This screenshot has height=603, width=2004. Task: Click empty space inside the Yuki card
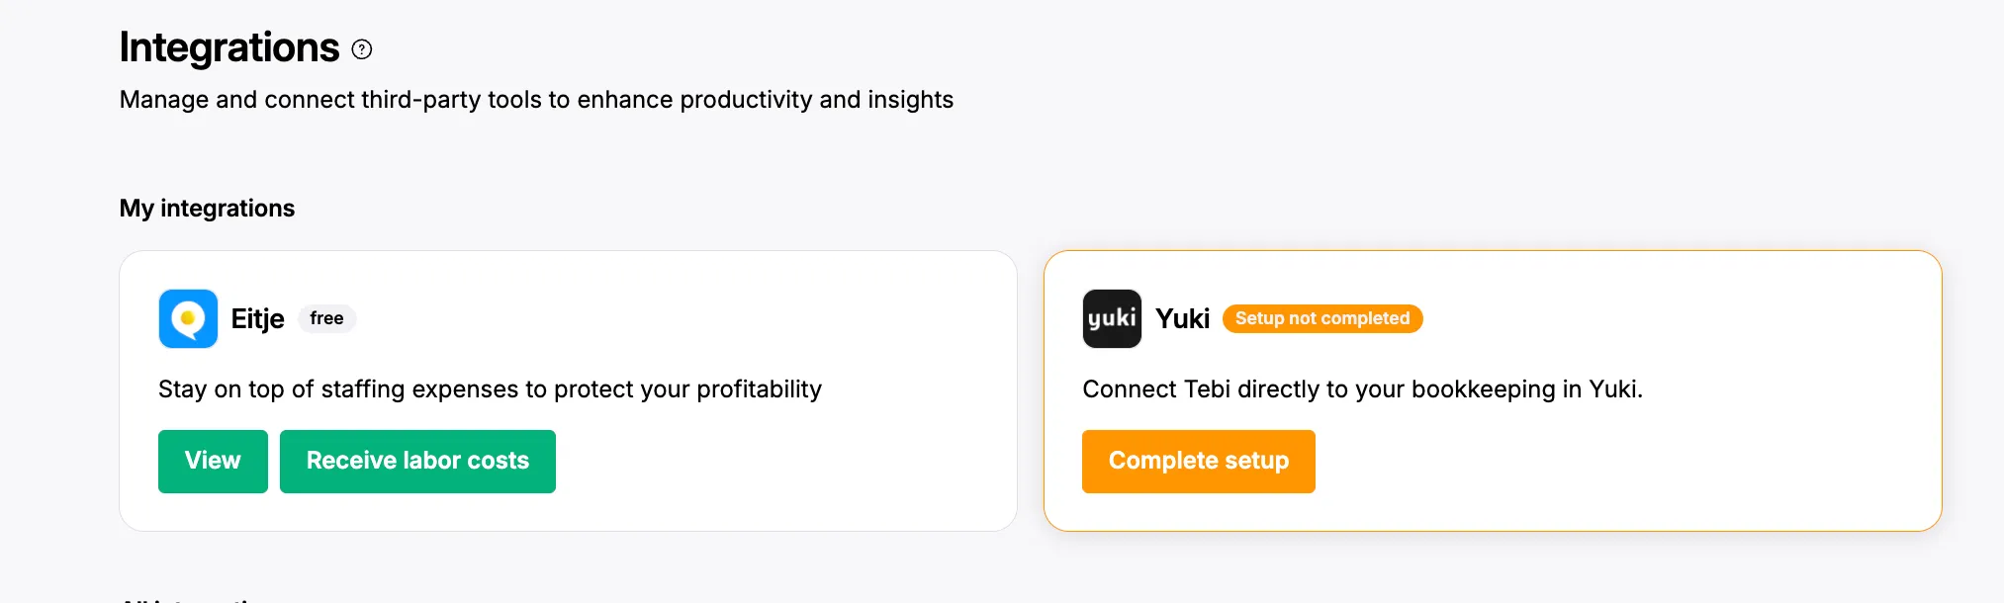pyautogui.click(x=1632, y=465)
